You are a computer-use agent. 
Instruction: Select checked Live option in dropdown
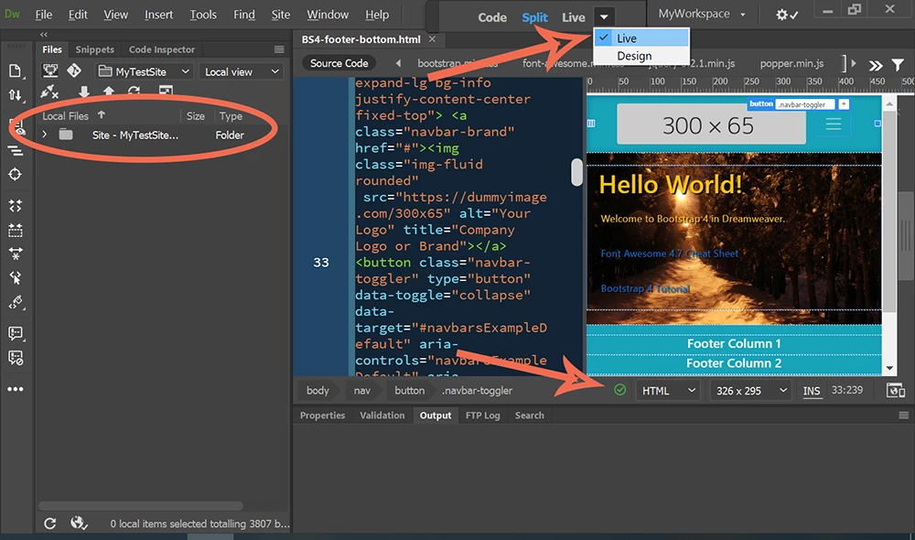coord(641,38)
